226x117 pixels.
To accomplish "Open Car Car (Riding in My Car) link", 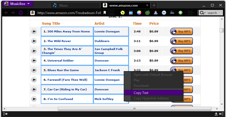I will click(x=67, y=90).
